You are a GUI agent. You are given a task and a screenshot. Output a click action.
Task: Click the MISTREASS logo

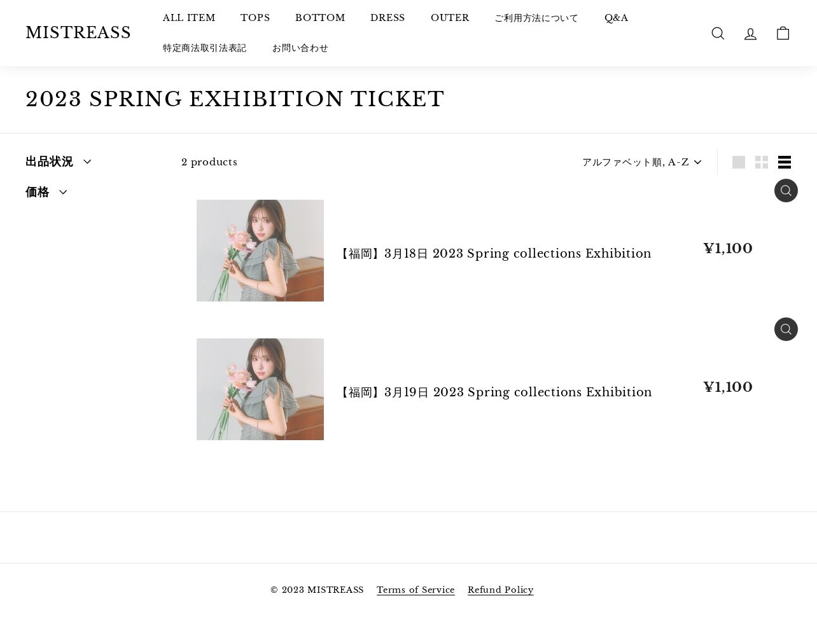tap(78, 33)
